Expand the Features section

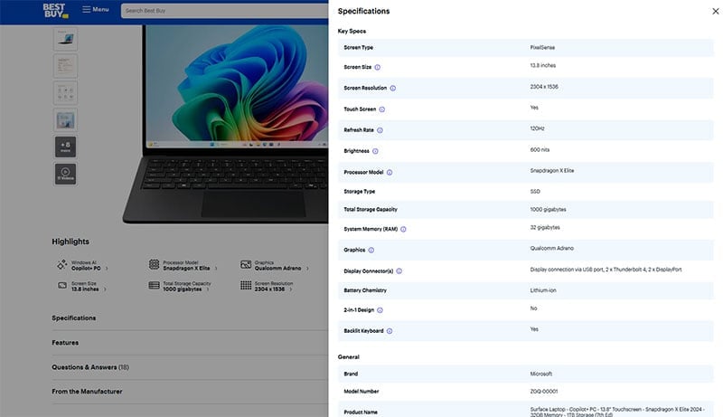click(65, 343)
